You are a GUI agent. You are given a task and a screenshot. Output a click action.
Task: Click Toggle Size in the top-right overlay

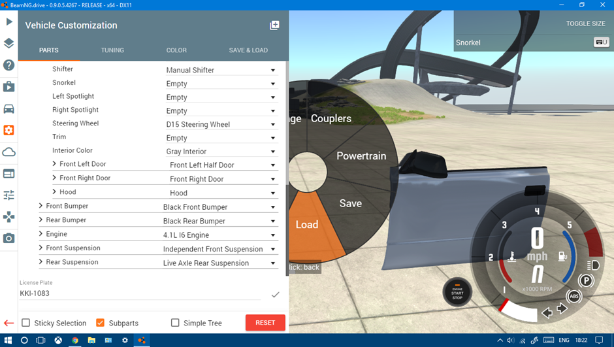point(585,24)
